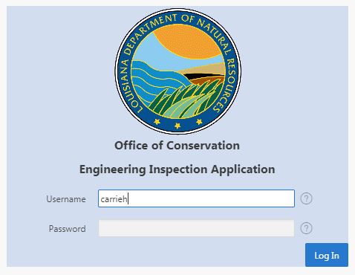Image resolution: width=355 pixels, height=275 pixels.
Task: Select the left star at the seal's bottom
Action: 157,122
